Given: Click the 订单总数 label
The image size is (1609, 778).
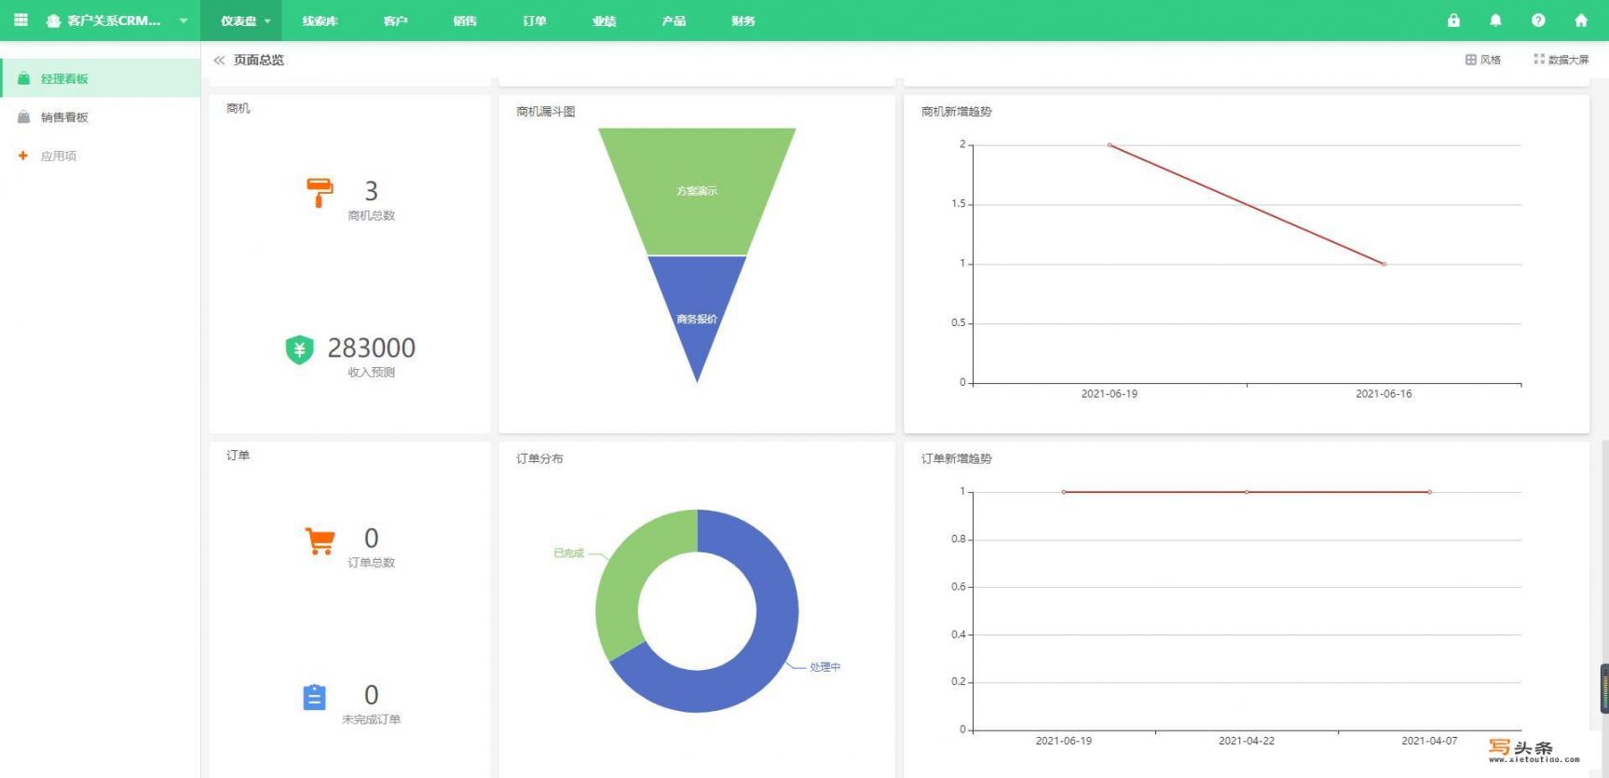Looking at the screenshot, I should pos(371,563).
